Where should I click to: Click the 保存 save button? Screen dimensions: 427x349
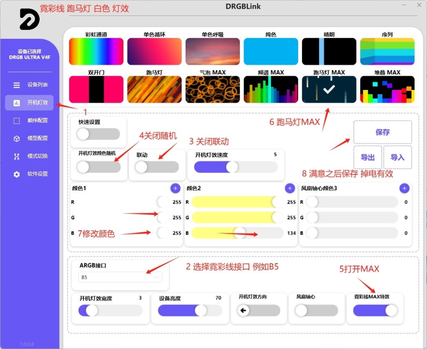383,132
